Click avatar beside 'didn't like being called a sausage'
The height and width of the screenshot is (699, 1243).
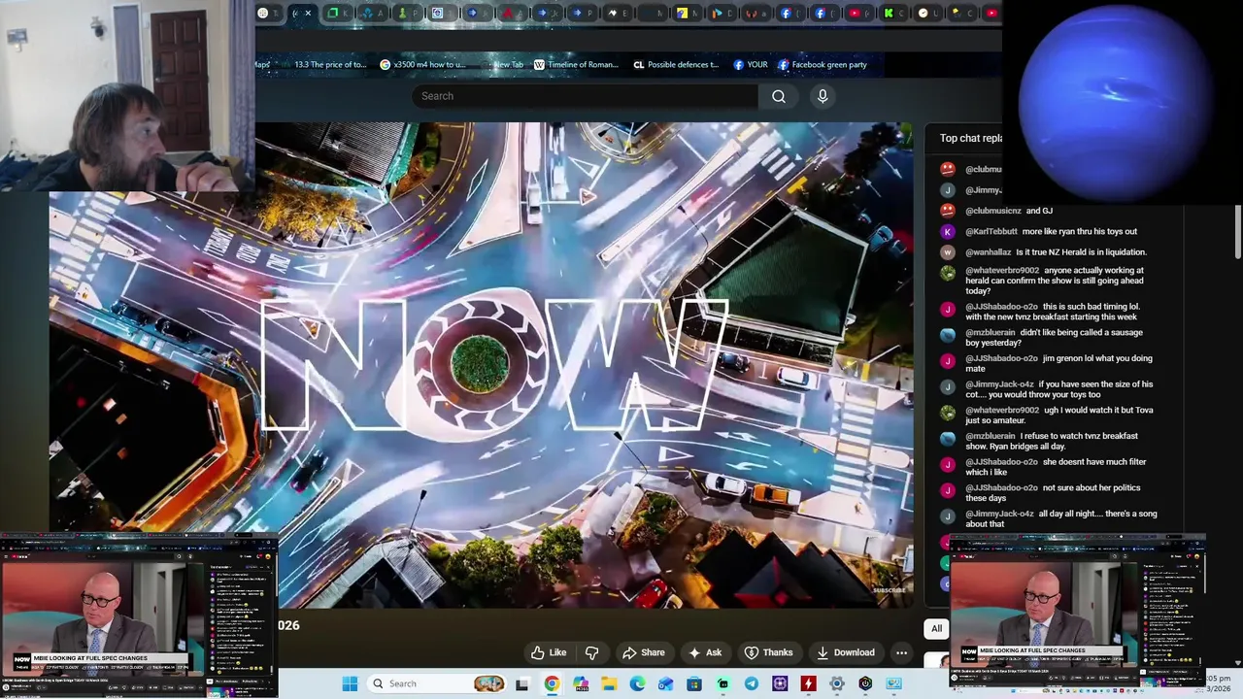point(948,335)
